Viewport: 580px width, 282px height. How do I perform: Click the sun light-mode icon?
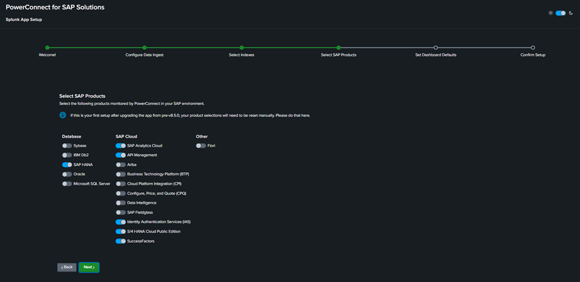pyautogui.click(x=550, y=12)
